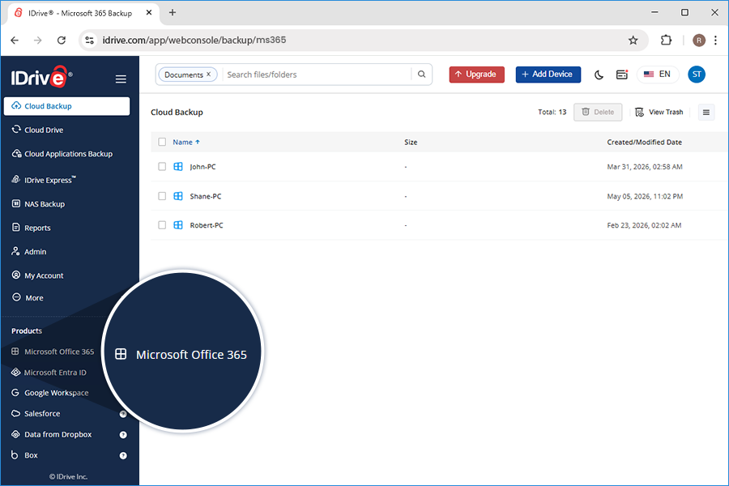Click the Add Device button
729x486 pixels.
pyautogui.click(x=548, y=75)
